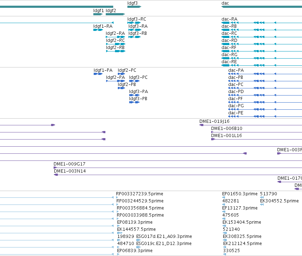Select protein dac-PD

pos(265,95)
